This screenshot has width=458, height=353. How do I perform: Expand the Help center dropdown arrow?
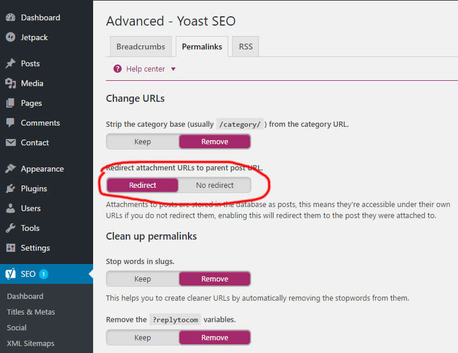(173, 69)
